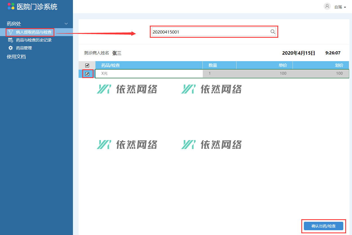Screen dimensions: 352x235
Task: Click the 确认出药/检查 button
Action: 324,226
